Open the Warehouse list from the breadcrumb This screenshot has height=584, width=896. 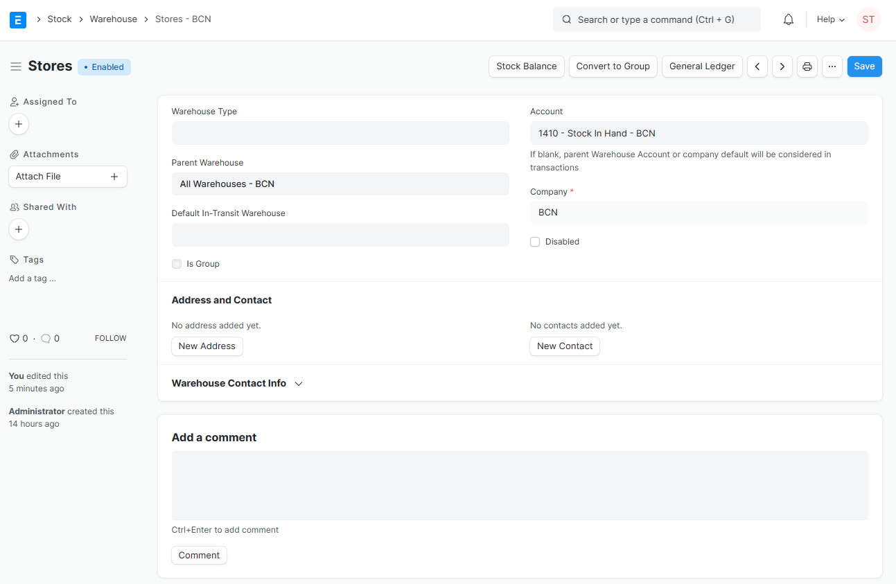[x=113, y=19]
